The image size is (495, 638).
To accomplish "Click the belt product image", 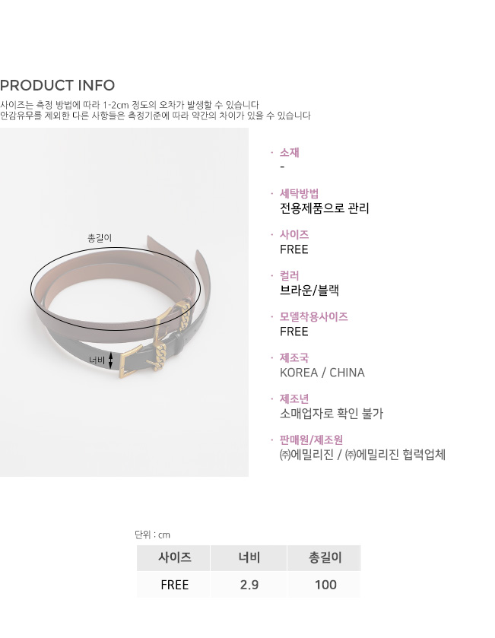I will (124, 302).
